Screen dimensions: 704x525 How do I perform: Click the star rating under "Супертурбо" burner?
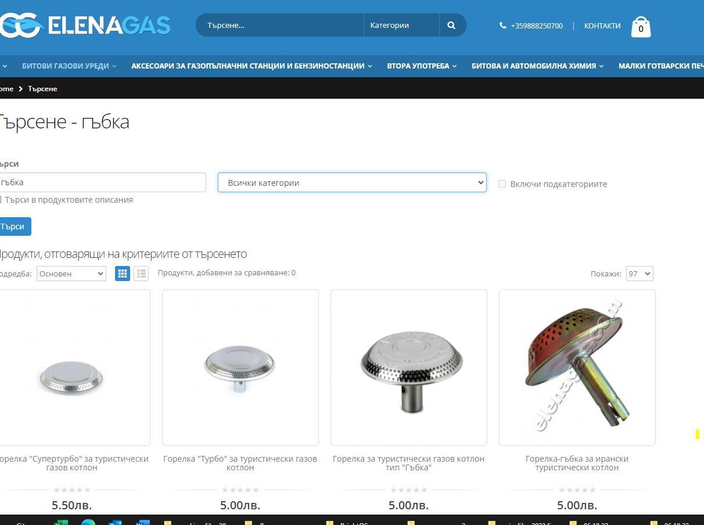[72, 490]
